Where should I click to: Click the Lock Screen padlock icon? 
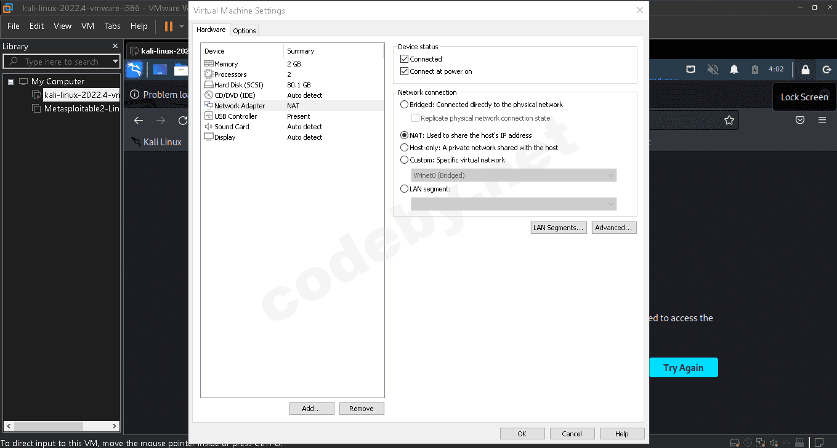[805, 70]
